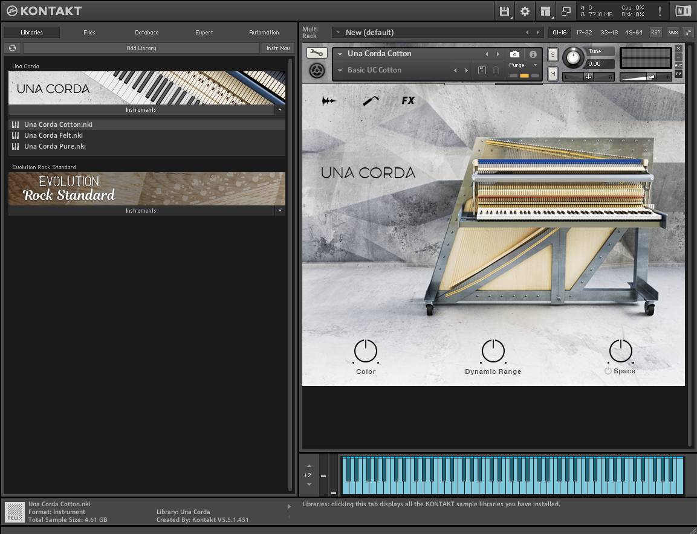697x534 pixels.
Task: Open the multi preset dropdown
Action: pos(338,33)
